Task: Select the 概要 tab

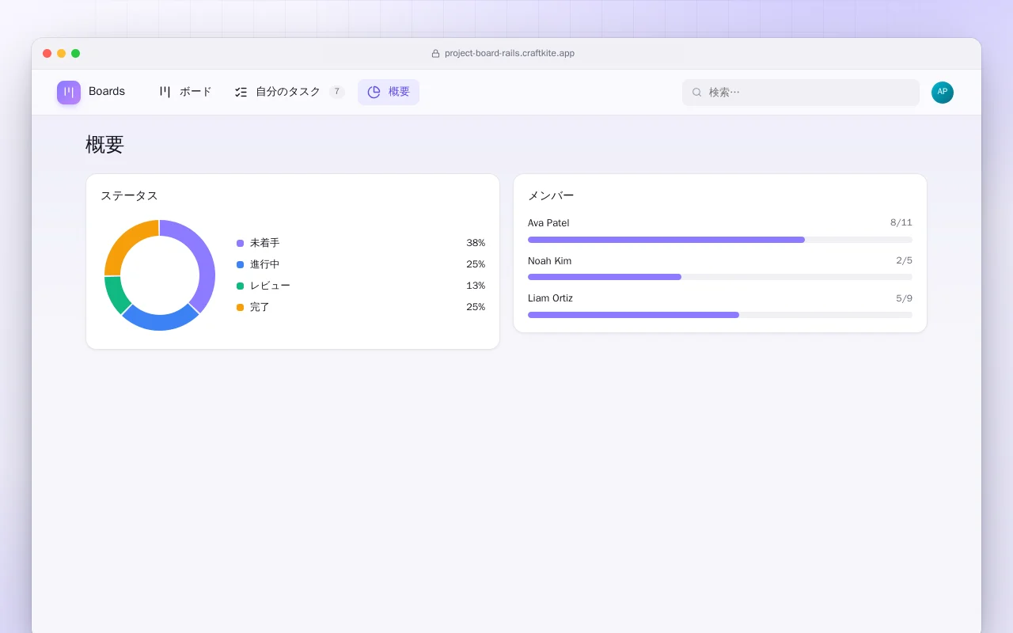Action: [389, 92]
